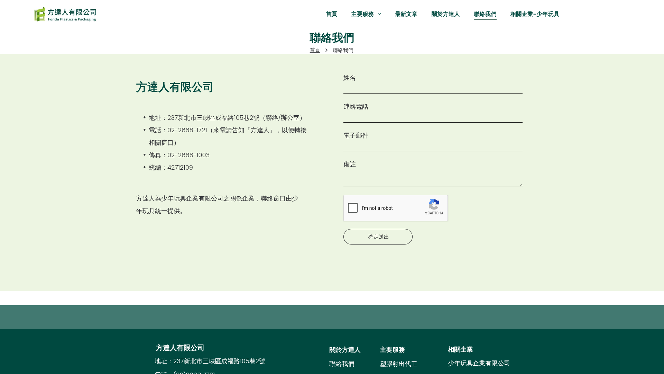The image size is (664, 374).
Task: Click the 統編 42712109 text
Action: click(x=171, y=168)
